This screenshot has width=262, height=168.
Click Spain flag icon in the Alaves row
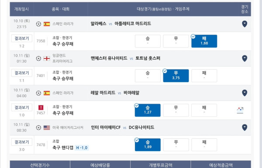tap(47, 24)
